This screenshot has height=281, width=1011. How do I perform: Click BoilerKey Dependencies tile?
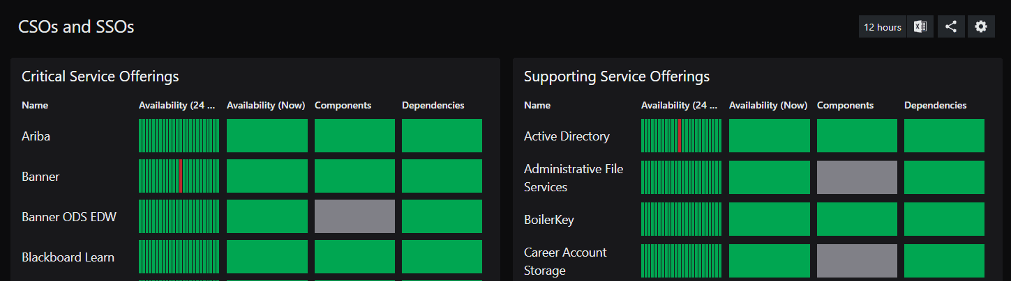(944, 219)
